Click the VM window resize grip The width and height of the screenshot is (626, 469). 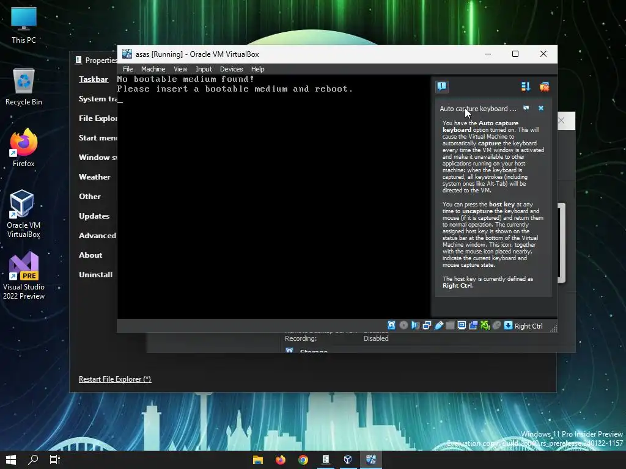pyautogui.click(x=554, y=328)
